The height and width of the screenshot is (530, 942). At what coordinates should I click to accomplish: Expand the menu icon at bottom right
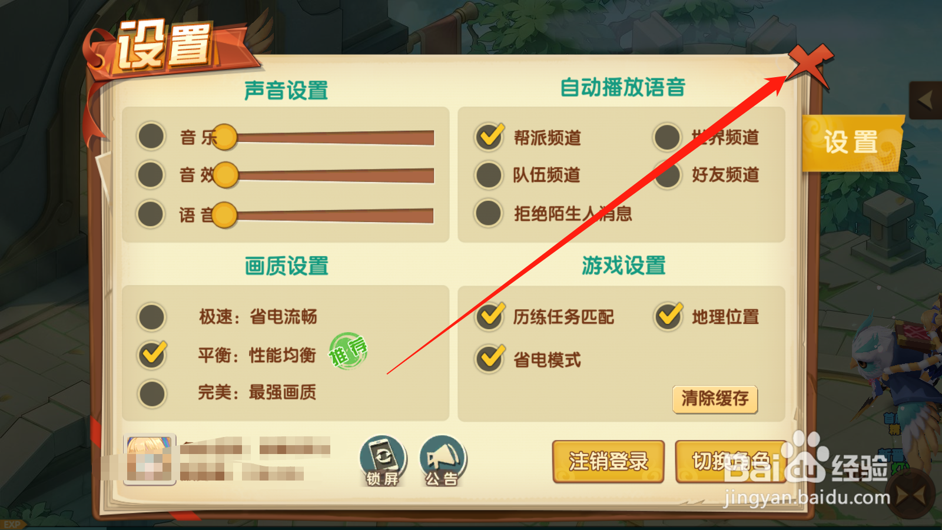point(911,495)
